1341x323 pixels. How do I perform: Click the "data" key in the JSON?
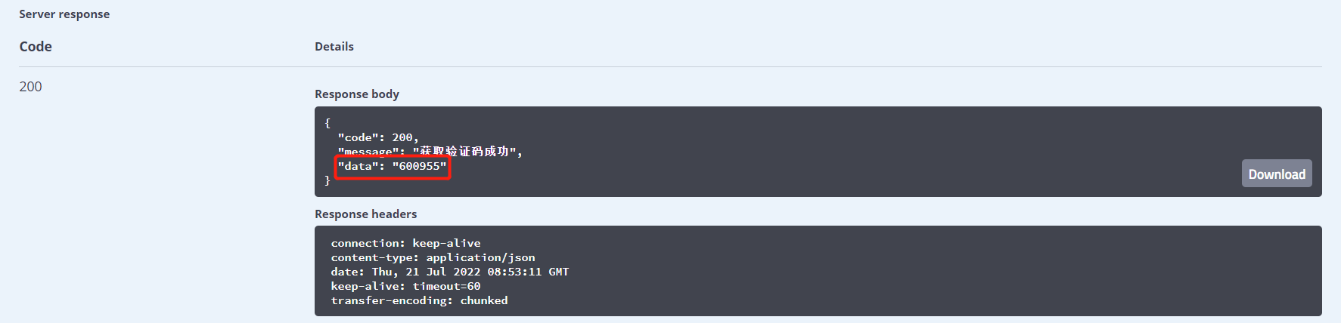coord(359,166)
